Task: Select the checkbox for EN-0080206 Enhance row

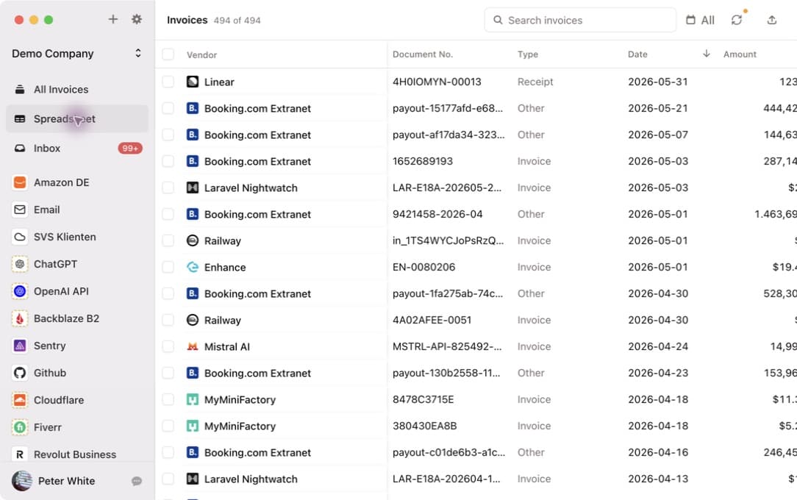Action: coord(168,267)
